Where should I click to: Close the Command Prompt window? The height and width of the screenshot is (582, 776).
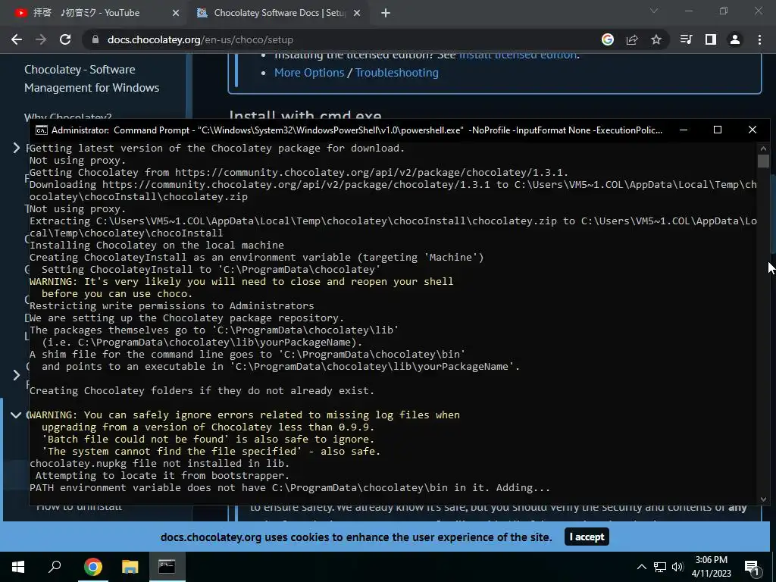point(753,130)
